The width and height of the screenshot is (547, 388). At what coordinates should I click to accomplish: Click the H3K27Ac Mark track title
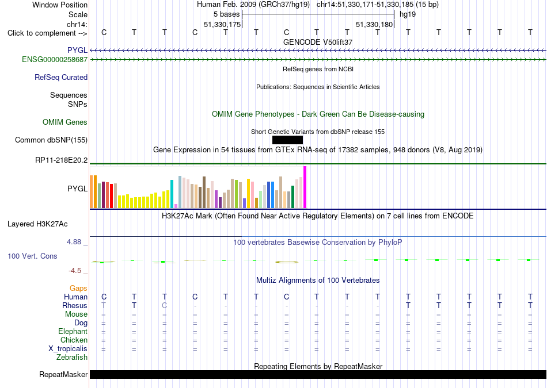coord(318,216)
